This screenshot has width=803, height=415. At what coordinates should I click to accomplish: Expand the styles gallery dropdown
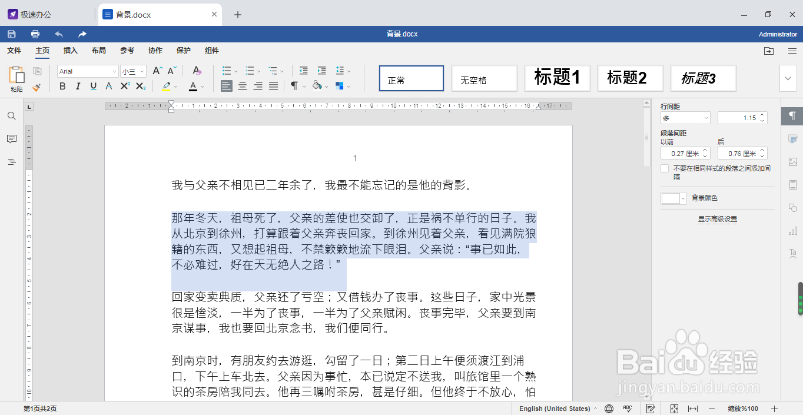(x=788, y=78)
